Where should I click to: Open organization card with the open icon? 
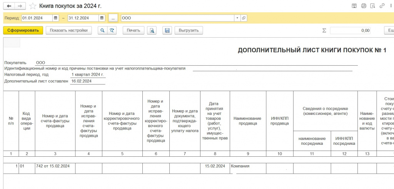[244, 18]
